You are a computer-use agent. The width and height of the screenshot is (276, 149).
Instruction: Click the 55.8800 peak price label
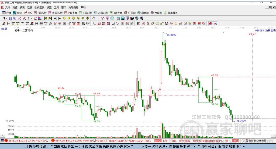[171, 35]
